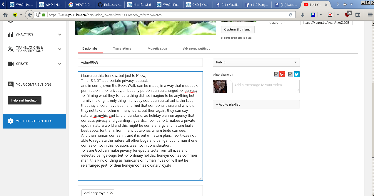Open the Monetization tab

tap(157, 48)
